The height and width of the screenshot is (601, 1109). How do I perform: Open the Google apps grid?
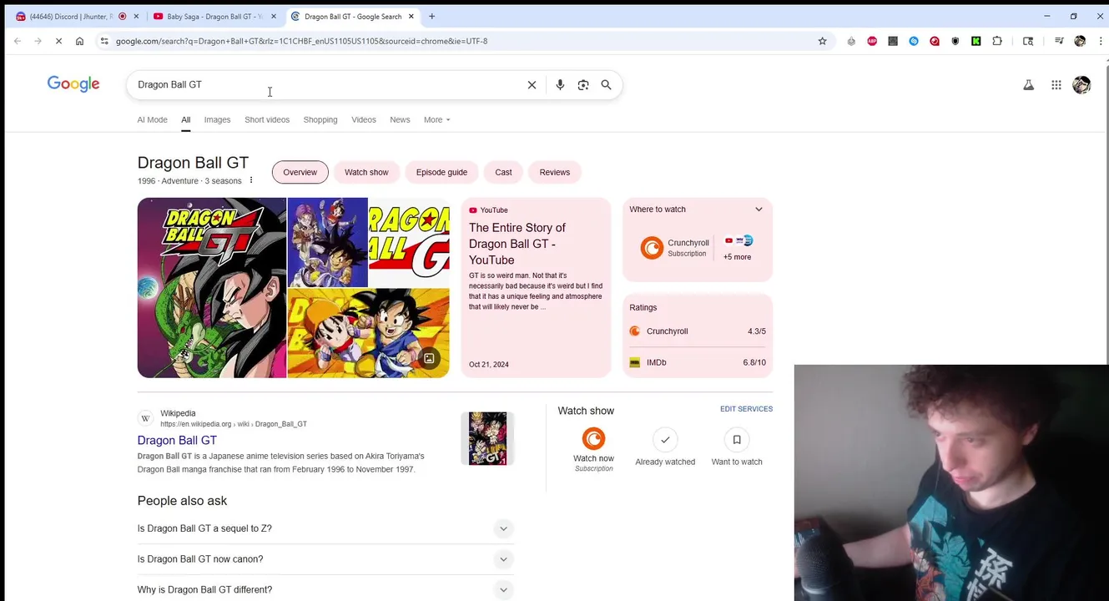click(x=1056, y=84)
